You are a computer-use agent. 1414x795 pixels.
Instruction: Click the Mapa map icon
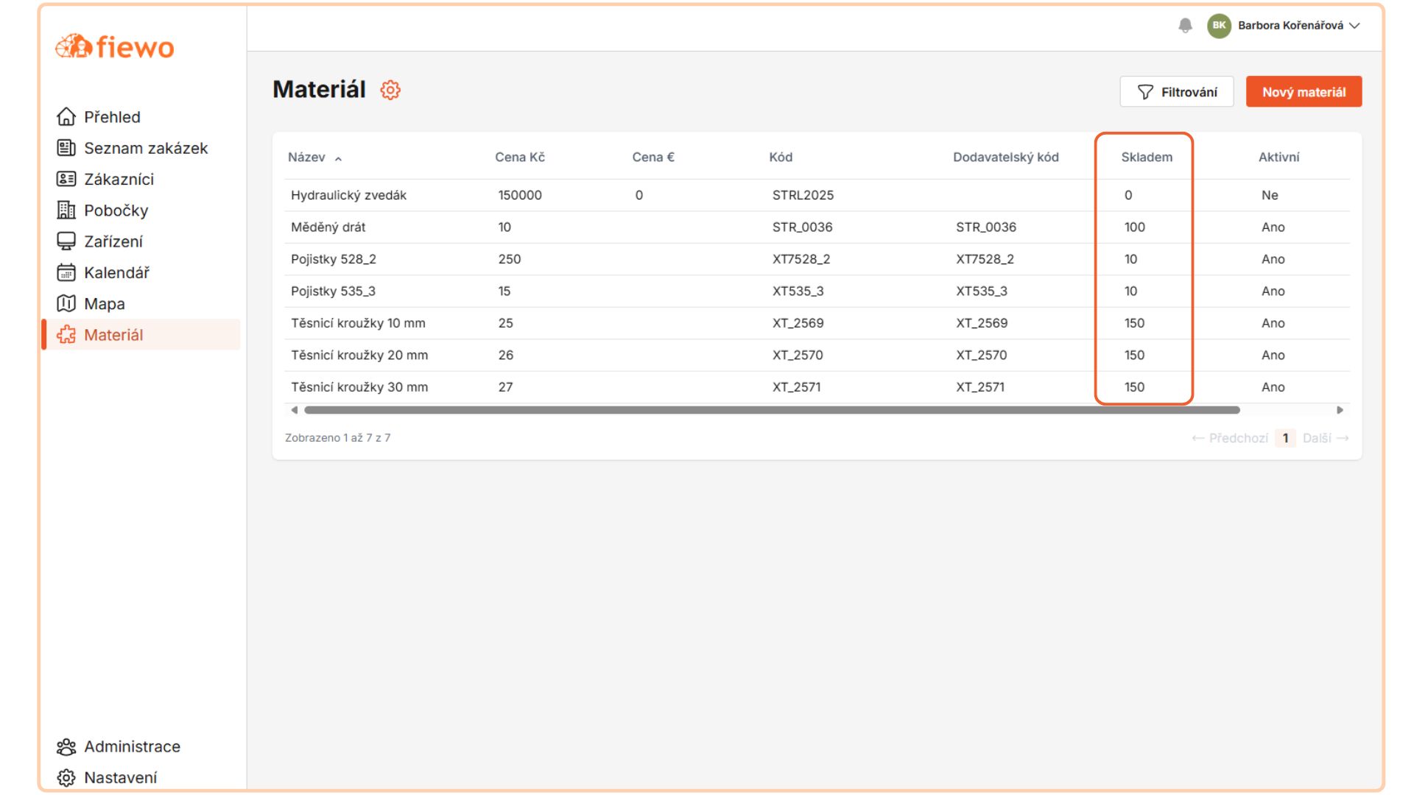point(66,304)
